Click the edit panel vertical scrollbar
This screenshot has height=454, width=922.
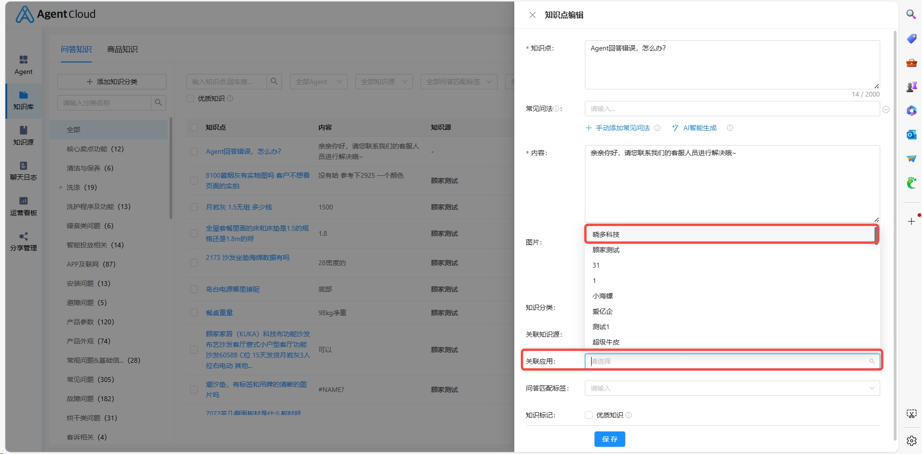click(895, 235)
